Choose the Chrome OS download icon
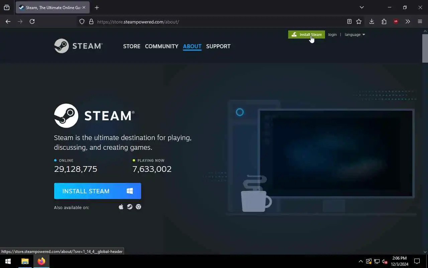 click(x=138, y=207)
